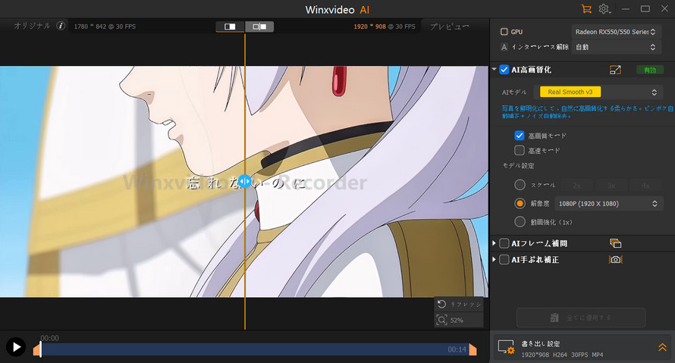Image resolution: width=675 pixels, height=363 pixels.
Task: Click the リフレッシュ refresh button
Action: [x=459, y=305]
